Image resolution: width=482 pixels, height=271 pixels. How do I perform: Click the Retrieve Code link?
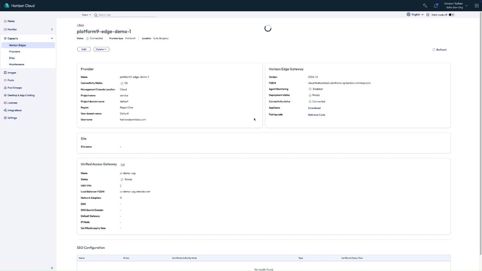(317, 115)
